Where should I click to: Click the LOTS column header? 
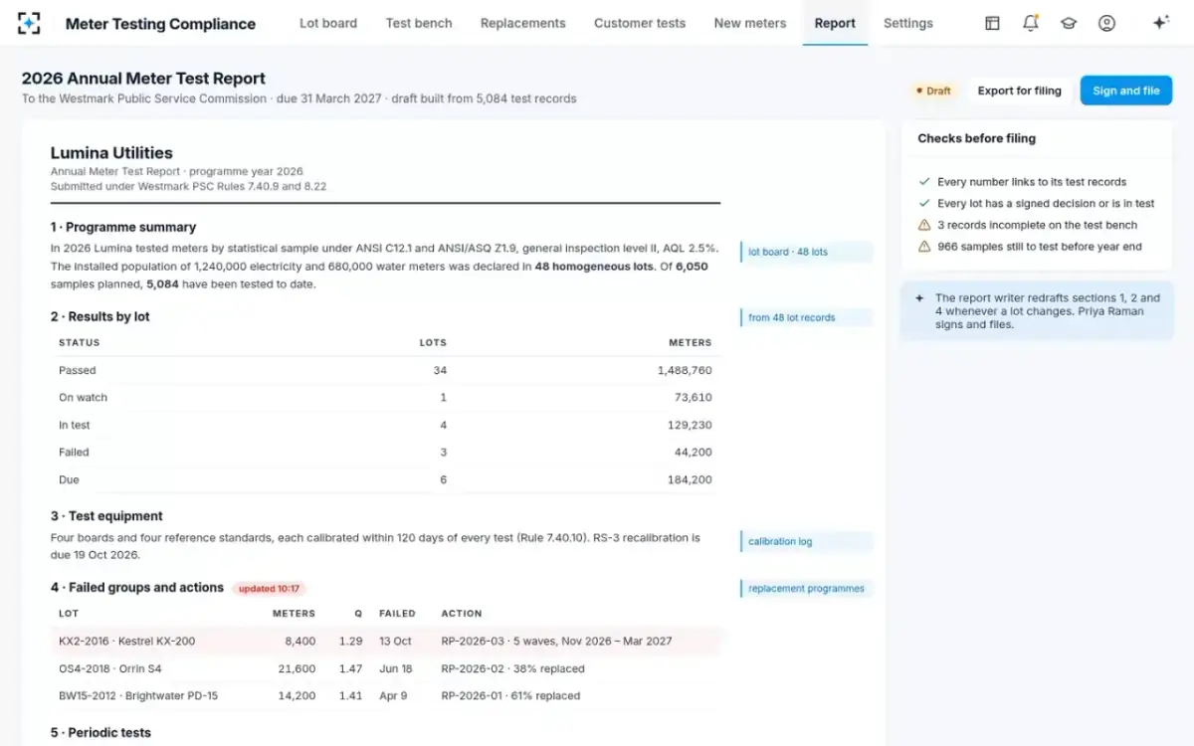pos(433,342)
